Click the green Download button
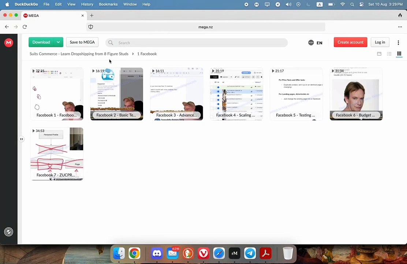This screenshot has width=407, height=264. tap(41, 42)
